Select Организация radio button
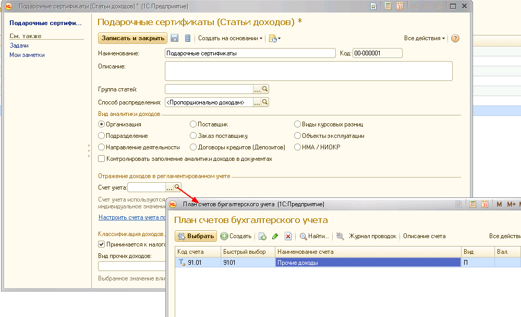Screen dimensions: 521x317 click(101, 124)
